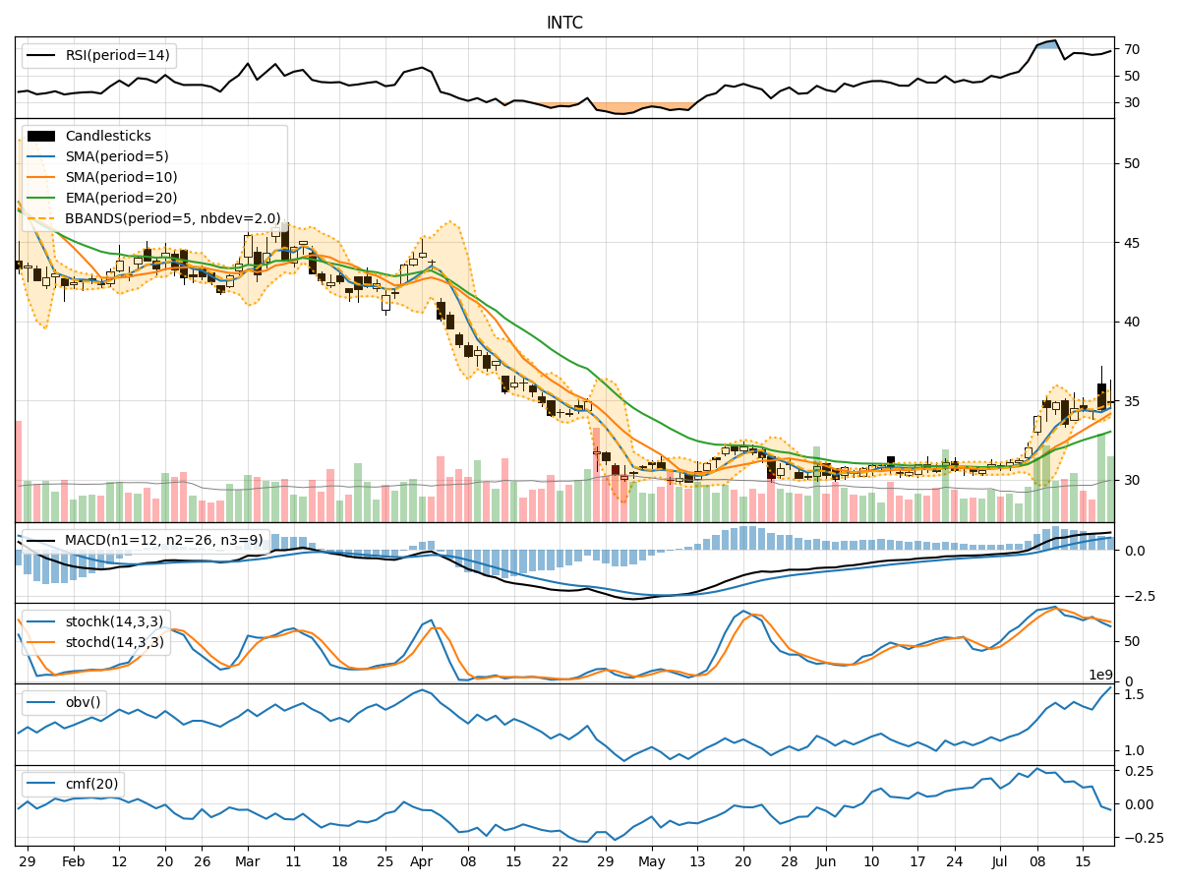
Task: Select the SMA(period=5) legend entry
Action: pos(116,157)
